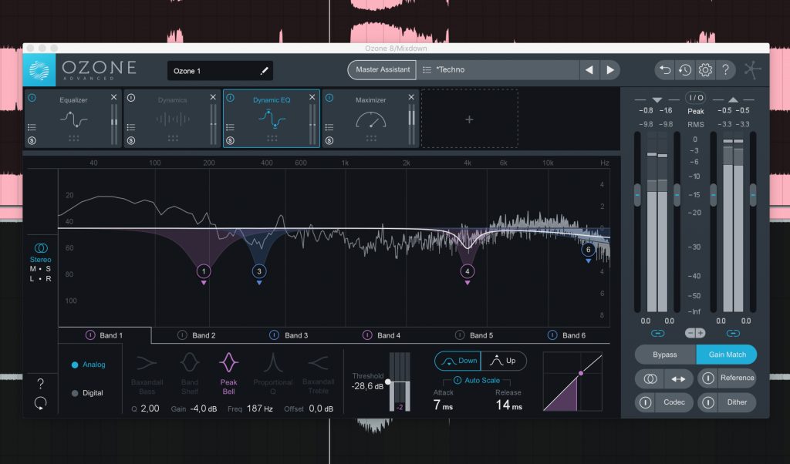
Task: Click the next preset arrow
Action: coord(610,69)
